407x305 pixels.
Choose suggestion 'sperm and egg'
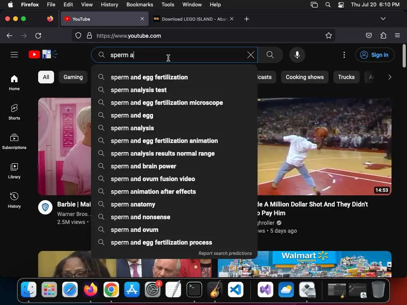[x=174, y=116]
